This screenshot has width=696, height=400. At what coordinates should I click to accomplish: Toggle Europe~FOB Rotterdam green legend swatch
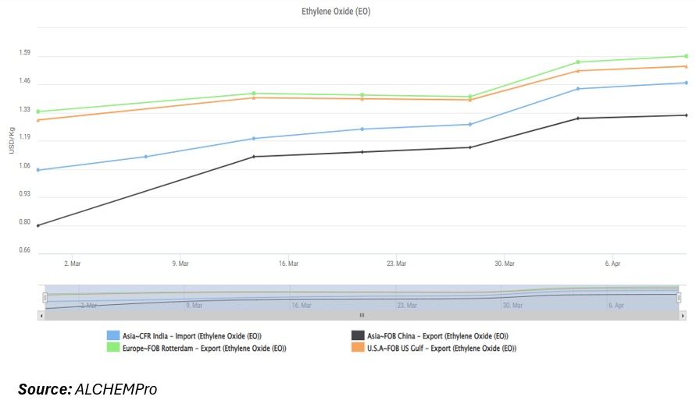[113, 347]
